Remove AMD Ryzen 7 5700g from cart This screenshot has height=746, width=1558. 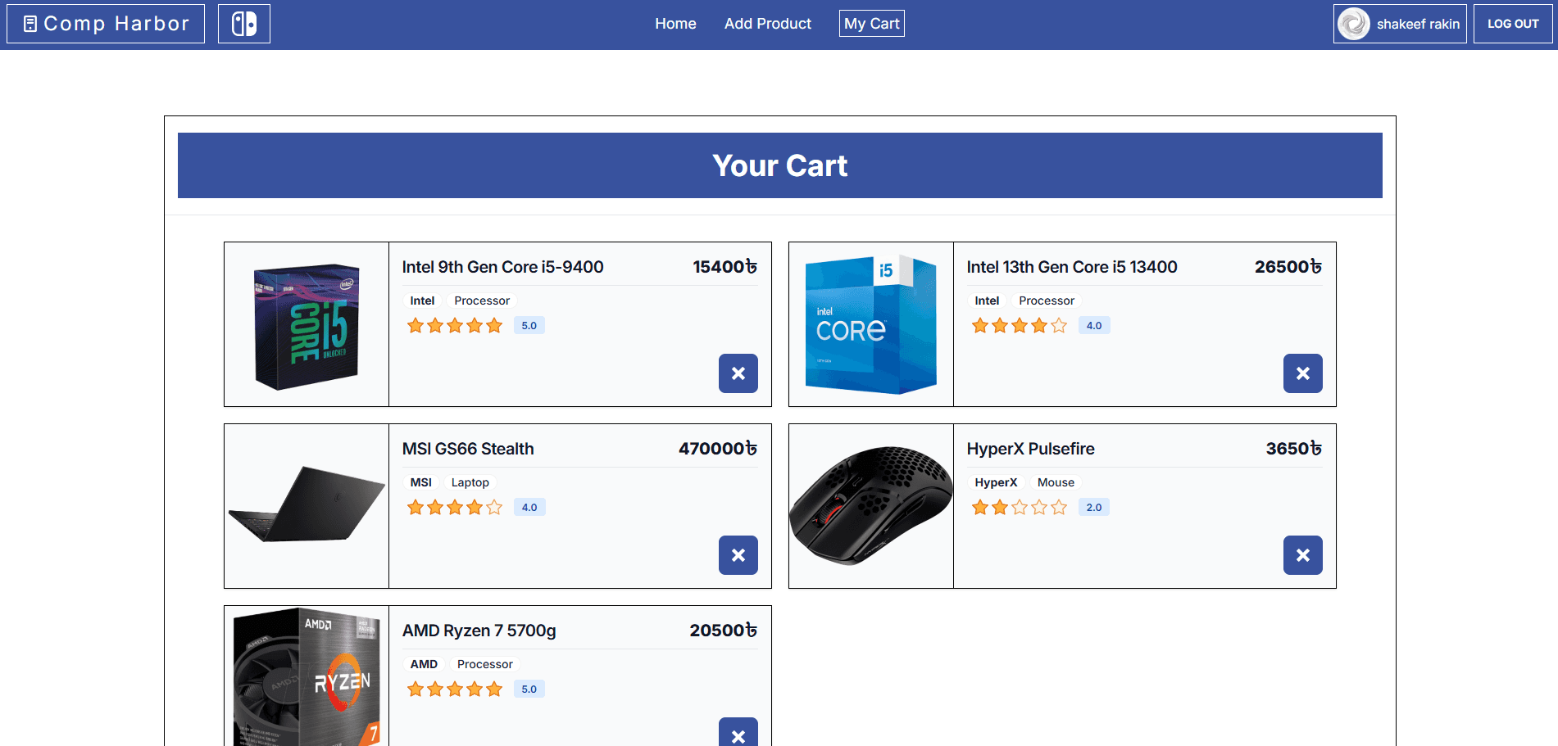point(738,733)
